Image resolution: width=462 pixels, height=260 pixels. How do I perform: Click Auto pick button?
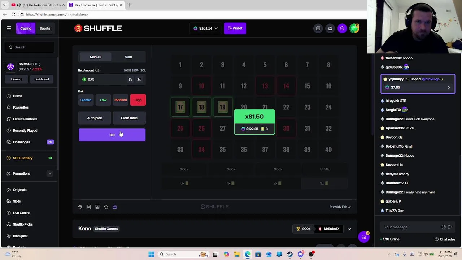click(x=95, y=118)
